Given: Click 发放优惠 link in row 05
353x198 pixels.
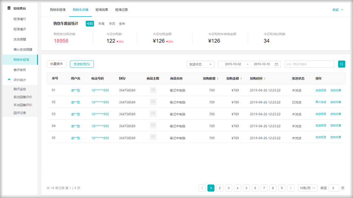Looking at the screenshot, I should tap(335, 137).
